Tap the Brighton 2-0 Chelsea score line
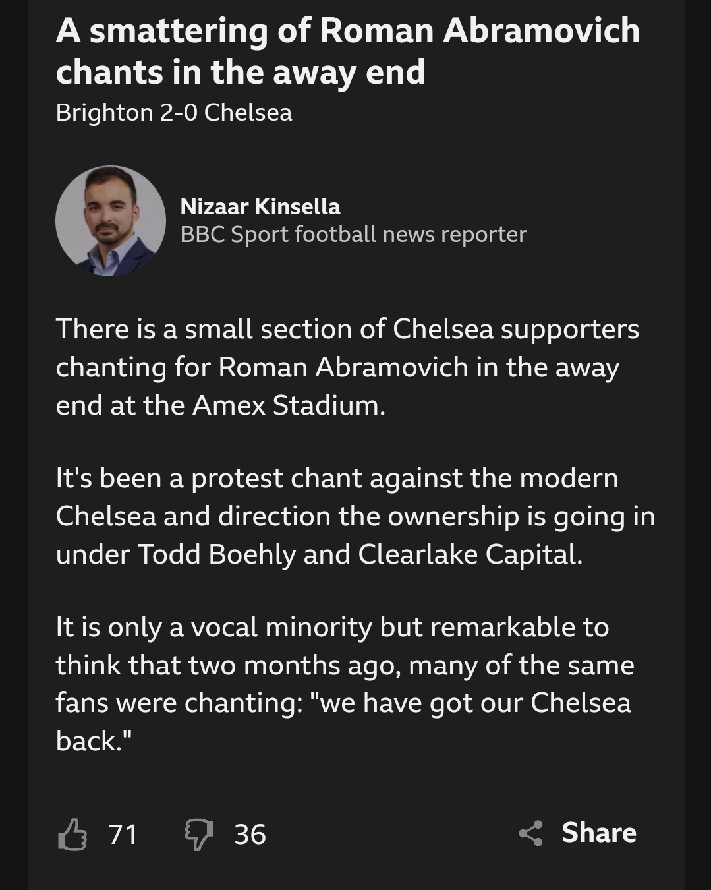Image resolution: width=711 pixels, height=890 pixels. coord(174,113)
